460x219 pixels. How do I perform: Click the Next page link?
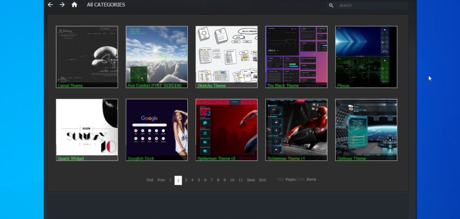click(x=251, y=180)
